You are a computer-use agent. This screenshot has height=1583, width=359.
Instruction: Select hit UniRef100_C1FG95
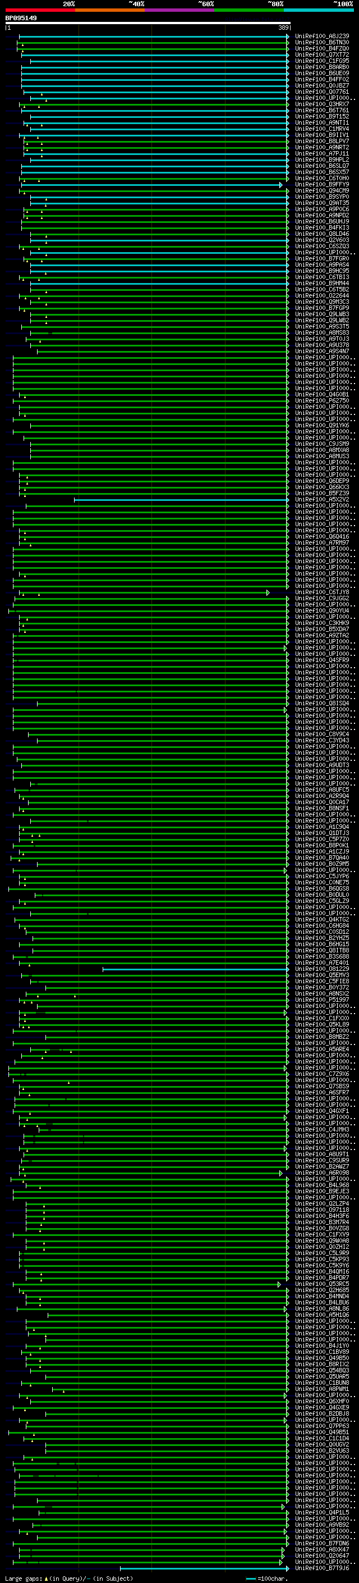(x=322, y=61)
